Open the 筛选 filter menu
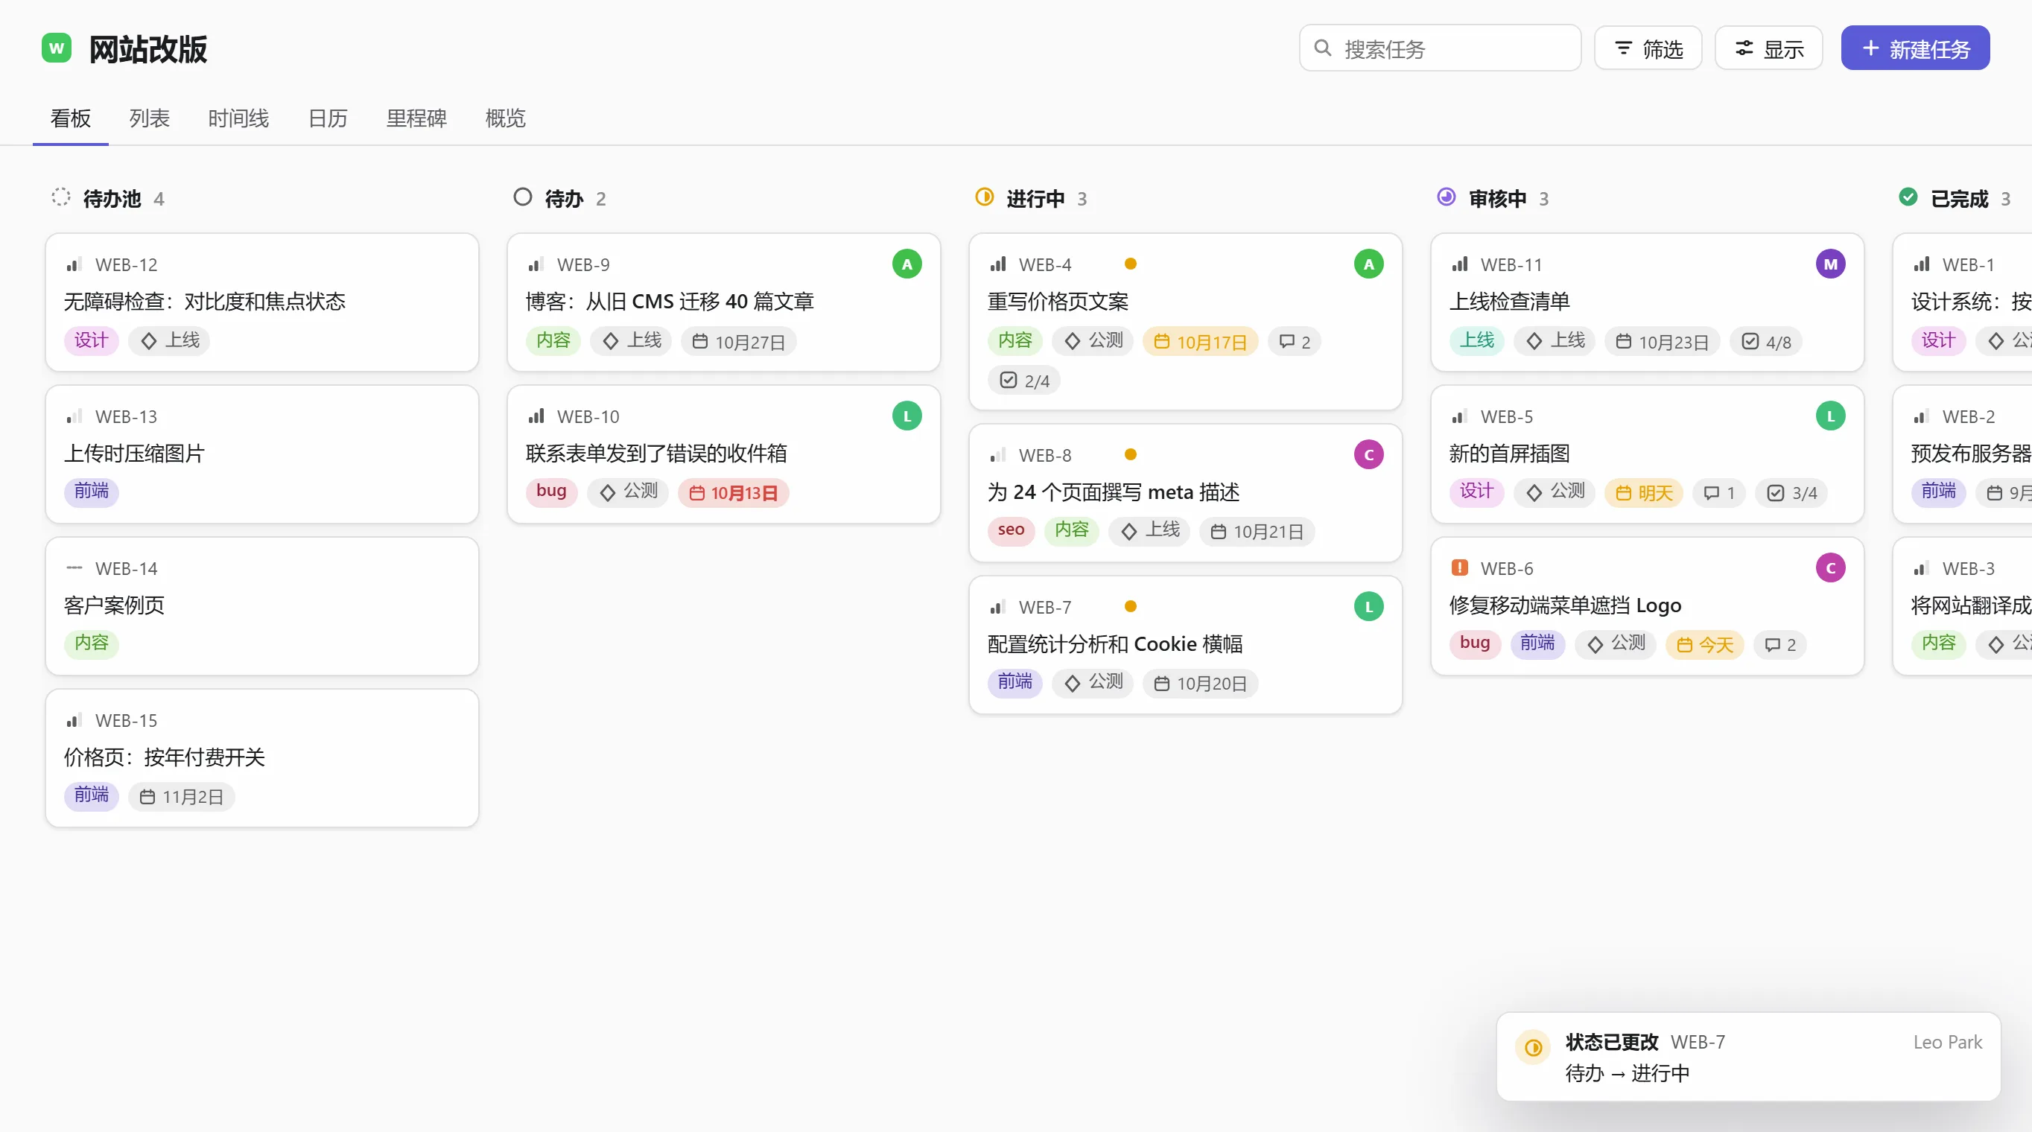 point(1647,49)
